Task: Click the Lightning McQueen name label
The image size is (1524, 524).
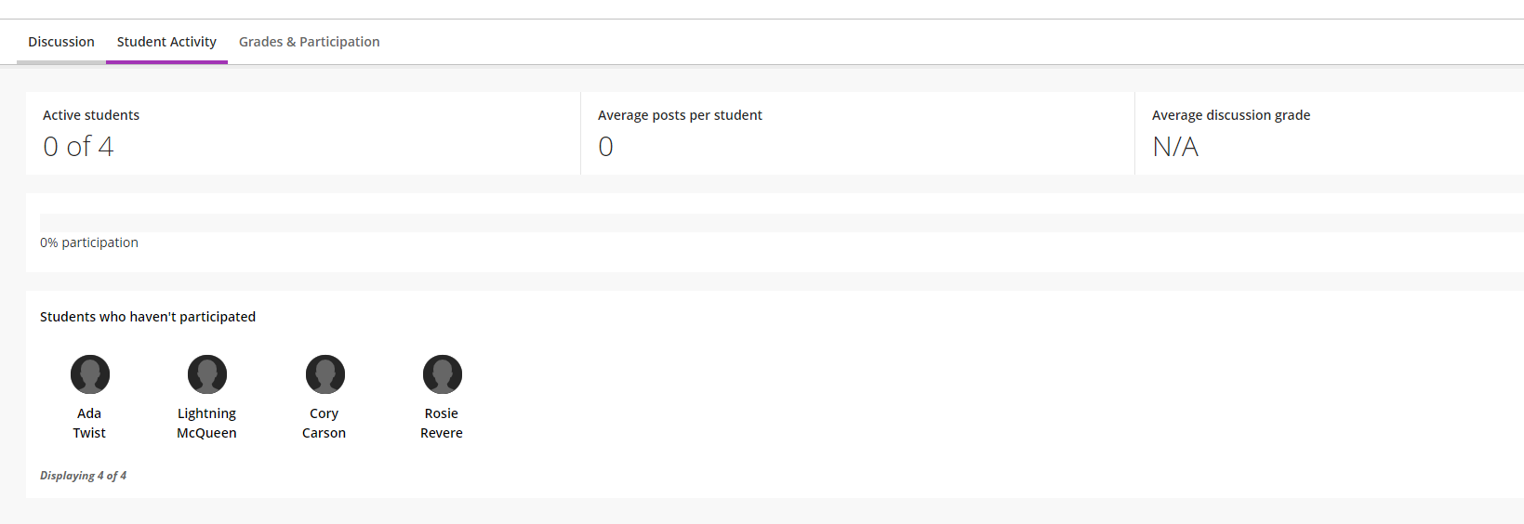Action: tap(206, 423)
